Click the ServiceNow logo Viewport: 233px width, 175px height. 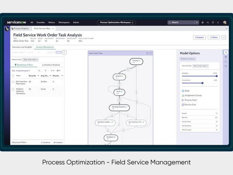(x=16, y=22)
